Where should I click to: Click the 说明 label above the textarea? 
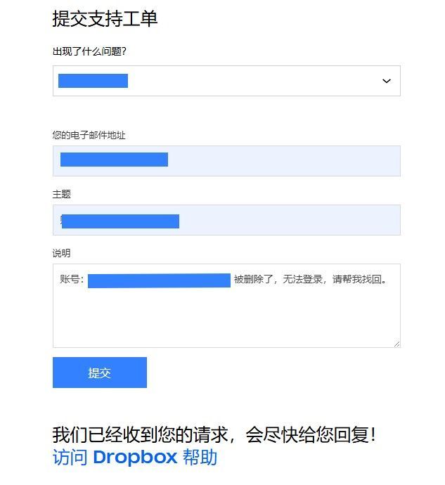pos(61,253)
